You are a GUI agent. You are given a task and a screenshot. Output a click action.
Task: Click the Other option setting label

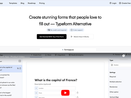[x=114, y=92]
